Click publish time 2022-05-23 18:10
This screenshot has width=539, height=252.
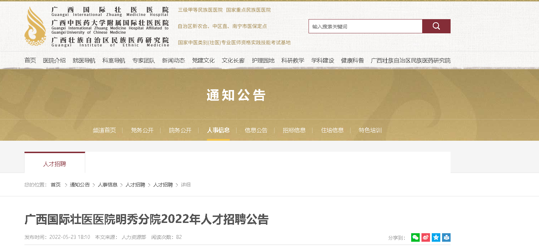70,237
